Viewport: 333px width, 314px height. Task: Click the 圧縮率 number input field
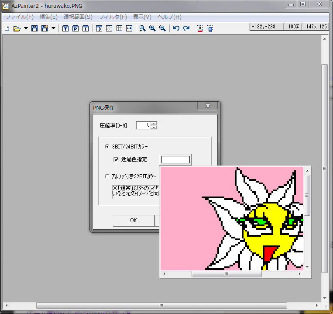[143, 125]
